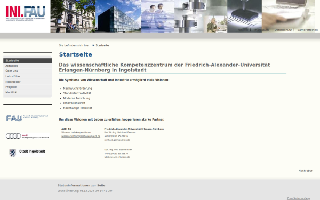
Task: Click the old university building header photo
Action: 73,17
